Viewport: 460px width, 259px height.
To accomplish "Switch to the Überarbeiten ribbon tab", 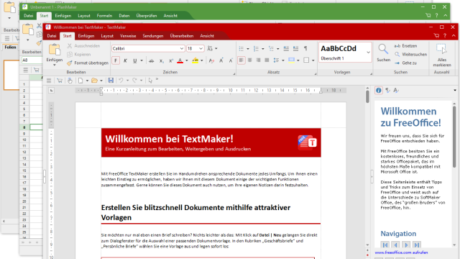I will (182, 36).
